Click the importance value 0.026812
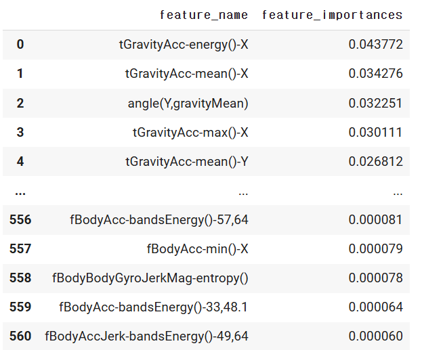Viewport: 422px width, 350px height. 376,161
